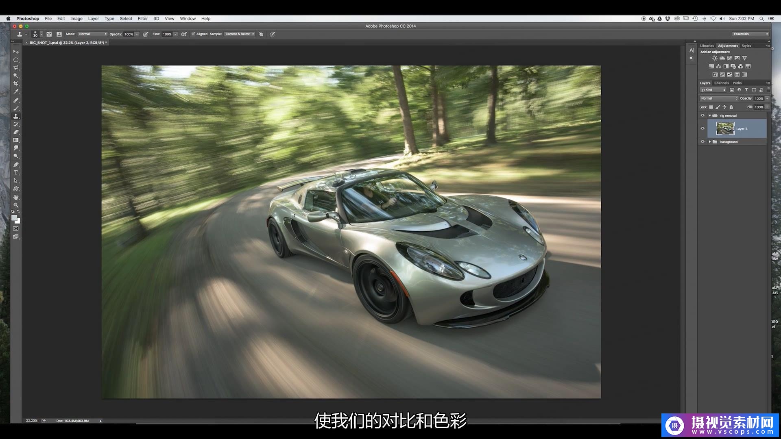781x439 pixels.
Task: Select the Eraser tool
Action: [16, 132]
